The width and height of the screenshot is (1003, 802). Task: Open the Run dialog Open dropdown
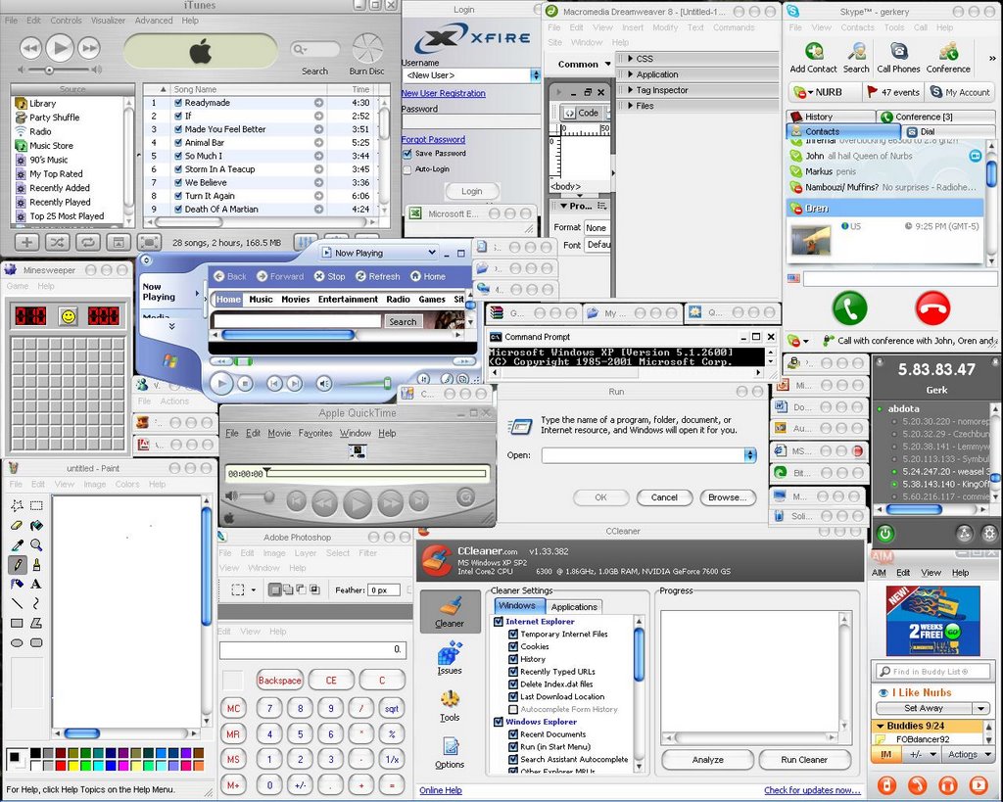pyautogui.click(x=750, y=455)
